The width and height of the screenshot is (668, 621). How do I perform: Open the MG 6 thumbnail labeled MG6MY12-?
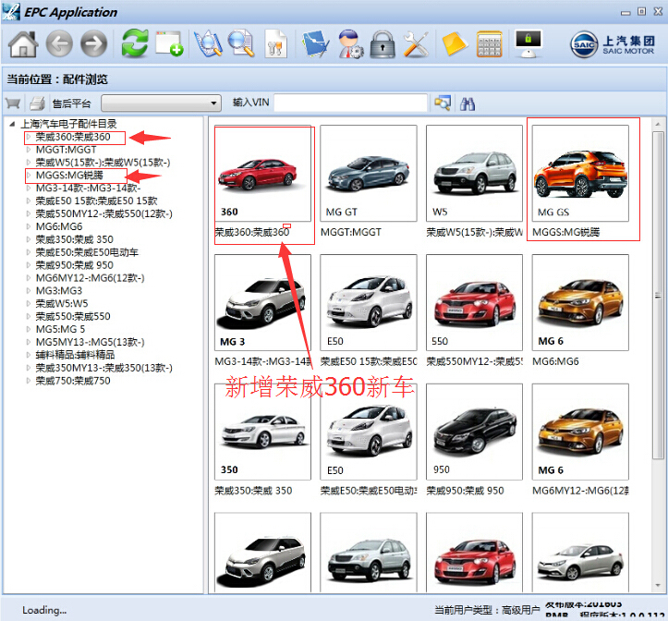(x=580, y=432)
